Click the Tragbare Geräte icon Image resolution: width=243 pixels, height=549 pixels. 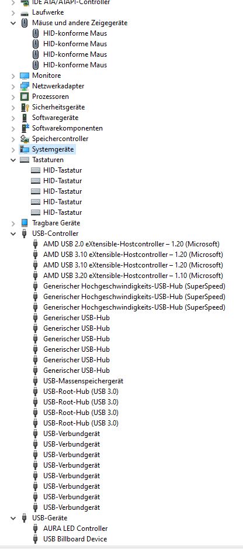[x=25, y=223]
